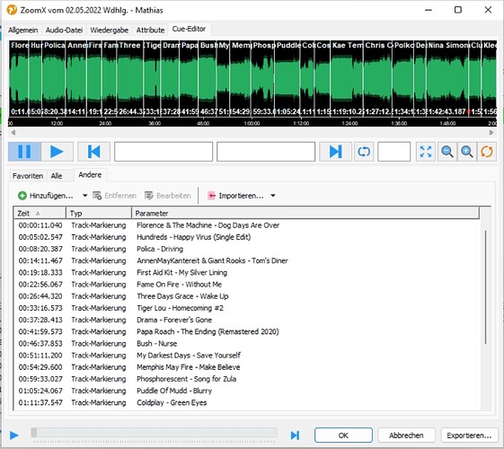Click the bottom preview progress slider
The height and width of the screenshot is (449, 504).
[154, 433]
